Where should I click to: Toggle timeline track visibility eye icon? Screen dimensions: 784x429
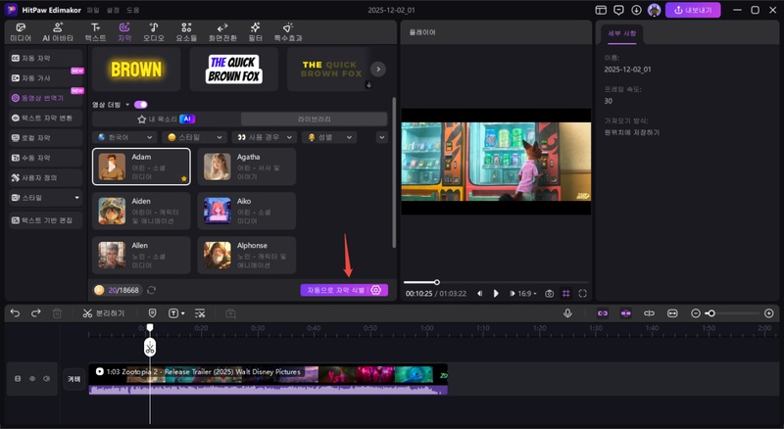[31, 378]
